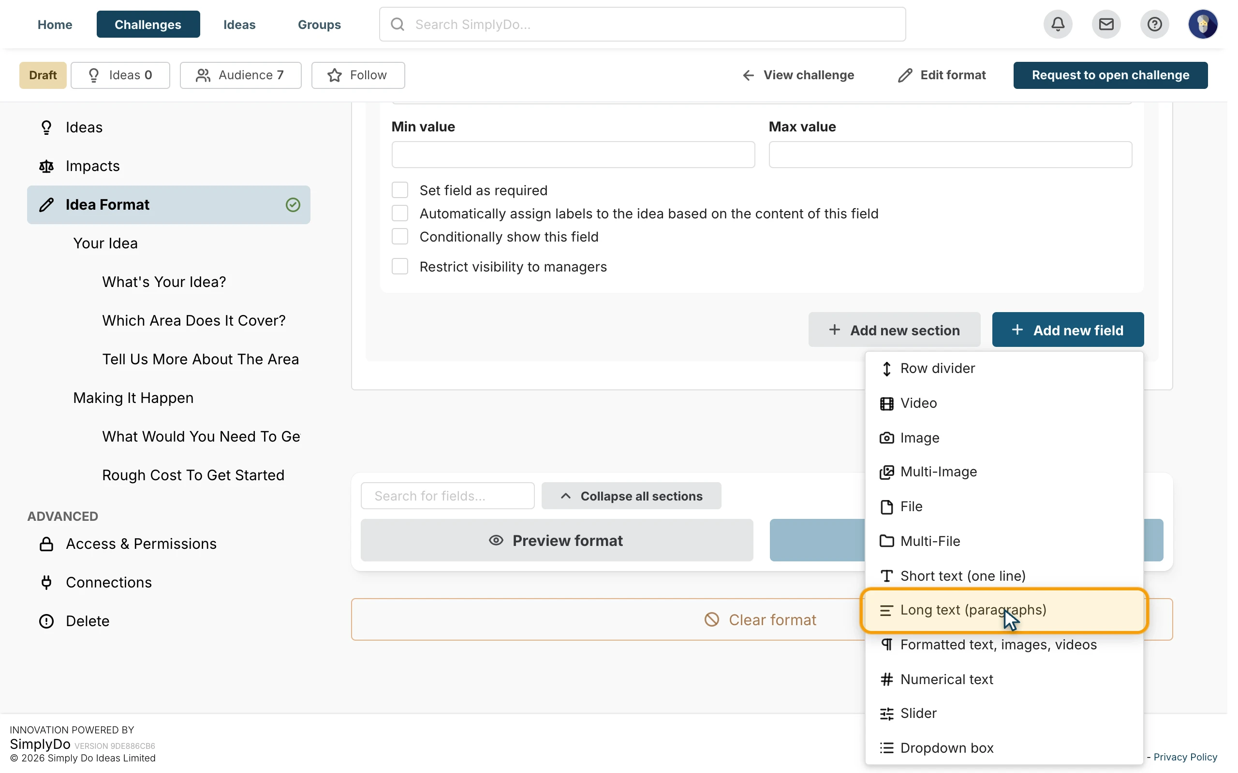1238x773 pixels.
Task: Select the Image field type
Action: (1004, 438)
